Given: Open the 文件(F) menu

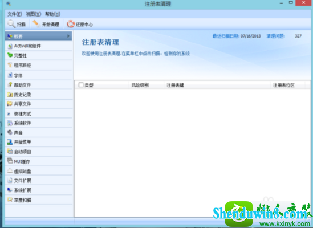Looking at the screenshot, I should (15, 14).
